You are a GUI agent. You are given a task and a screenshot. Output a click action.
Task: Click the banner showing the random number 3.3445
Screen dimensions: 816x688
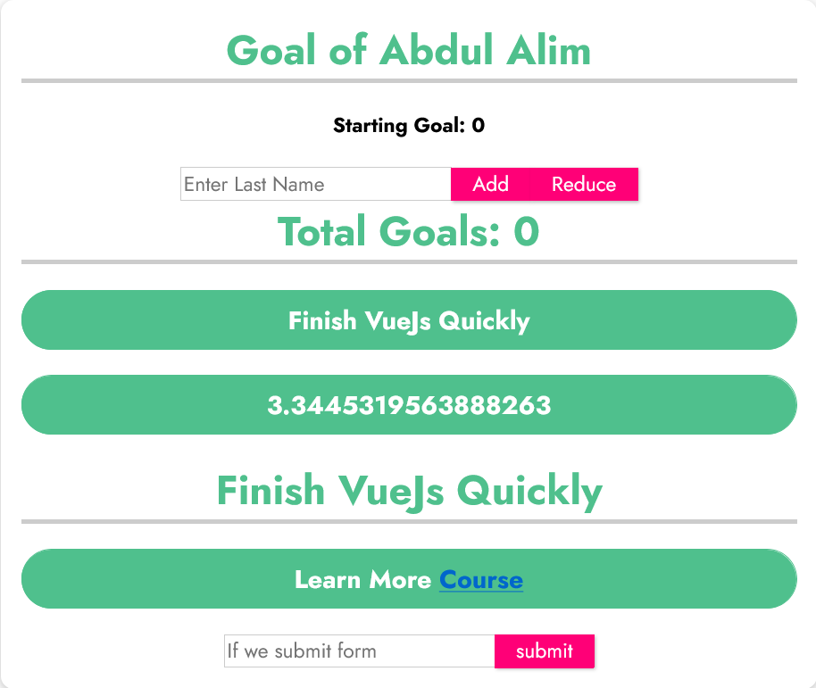[409, 405]
